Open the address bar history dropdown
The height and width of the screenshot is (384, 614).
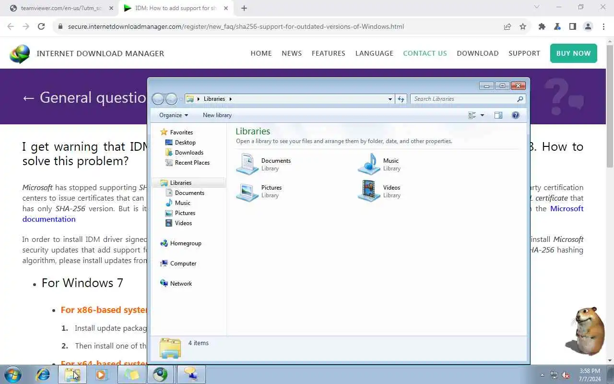pos(390,99)
